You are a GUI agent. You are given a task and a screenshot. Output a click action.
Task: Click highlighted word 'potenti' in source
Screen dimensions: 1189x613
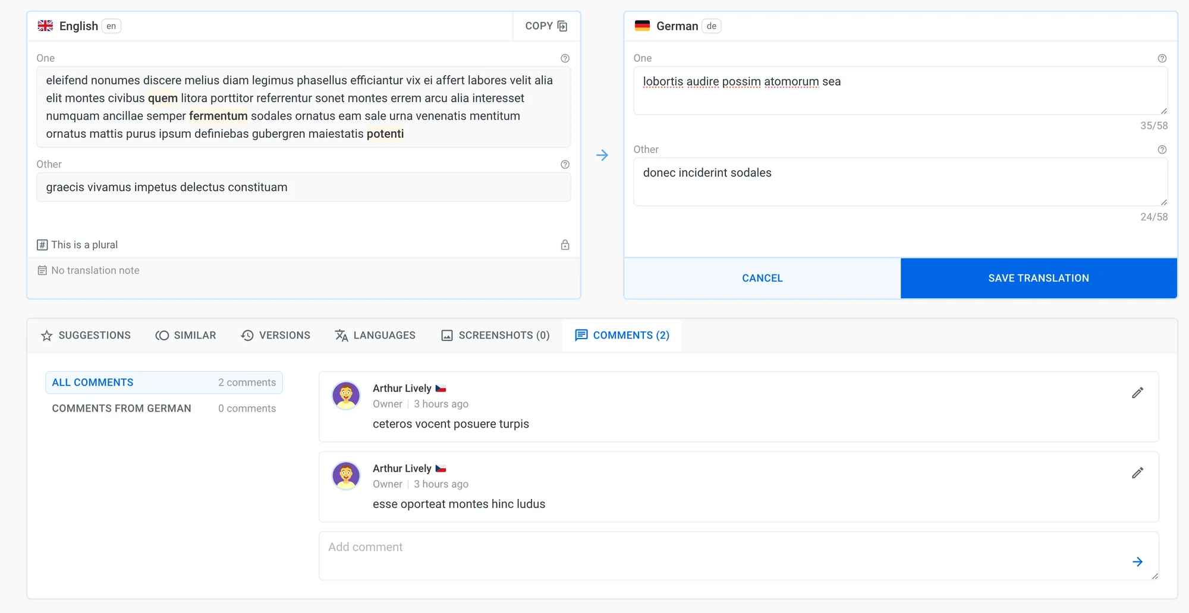coord(385,134)
